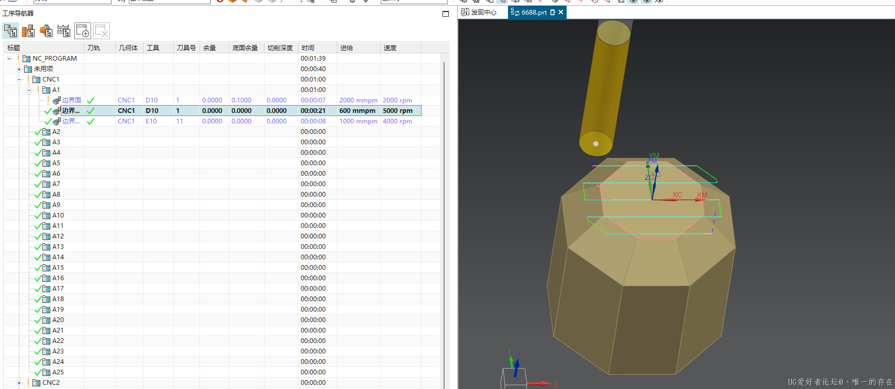Click the A4 folder icon
Image resolution: width=895 pixels, height=389 pixels.
point(47,153)
